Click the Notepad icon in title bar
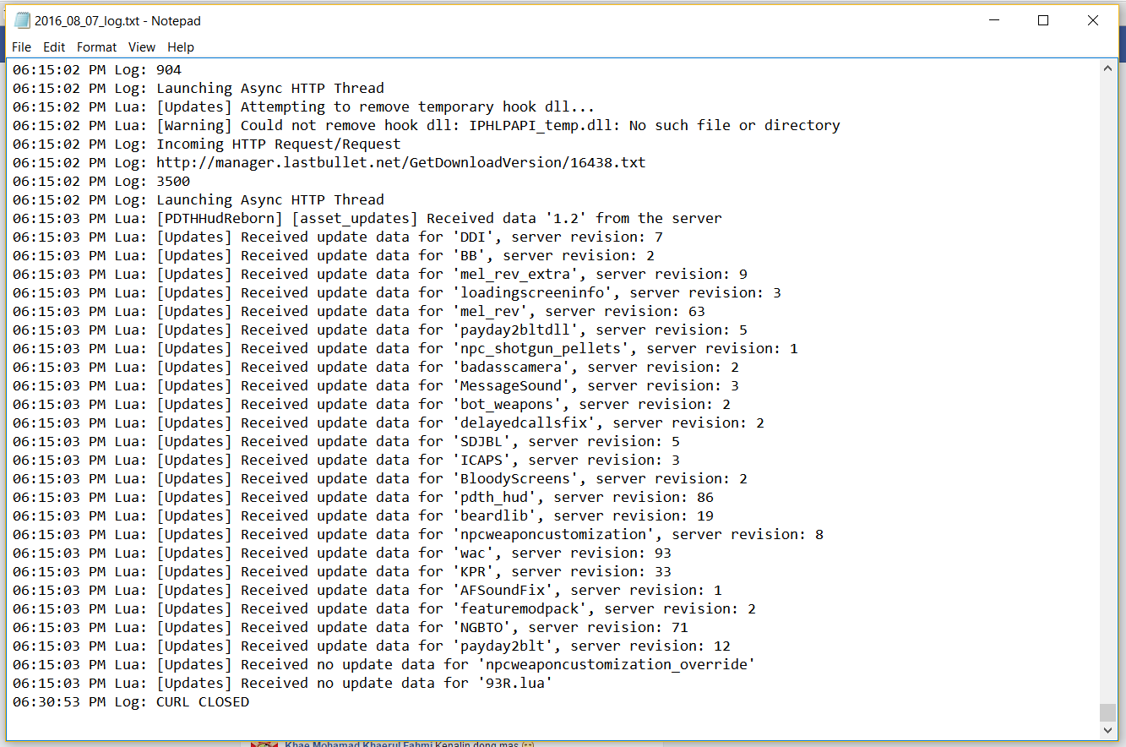This screenshot has height=747, width=1126. 22,20
